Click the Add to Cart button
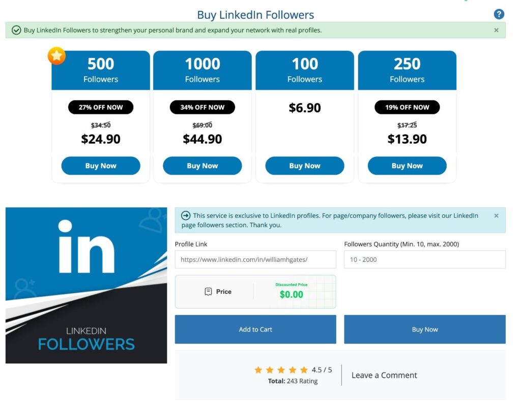The width and height of the screenshot is (521, 410). [255, 329]
